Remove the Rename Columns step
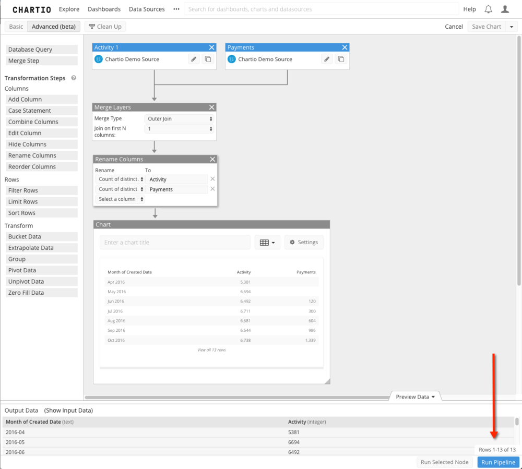Viewport: 522px width, 469px height. point(212,159)
